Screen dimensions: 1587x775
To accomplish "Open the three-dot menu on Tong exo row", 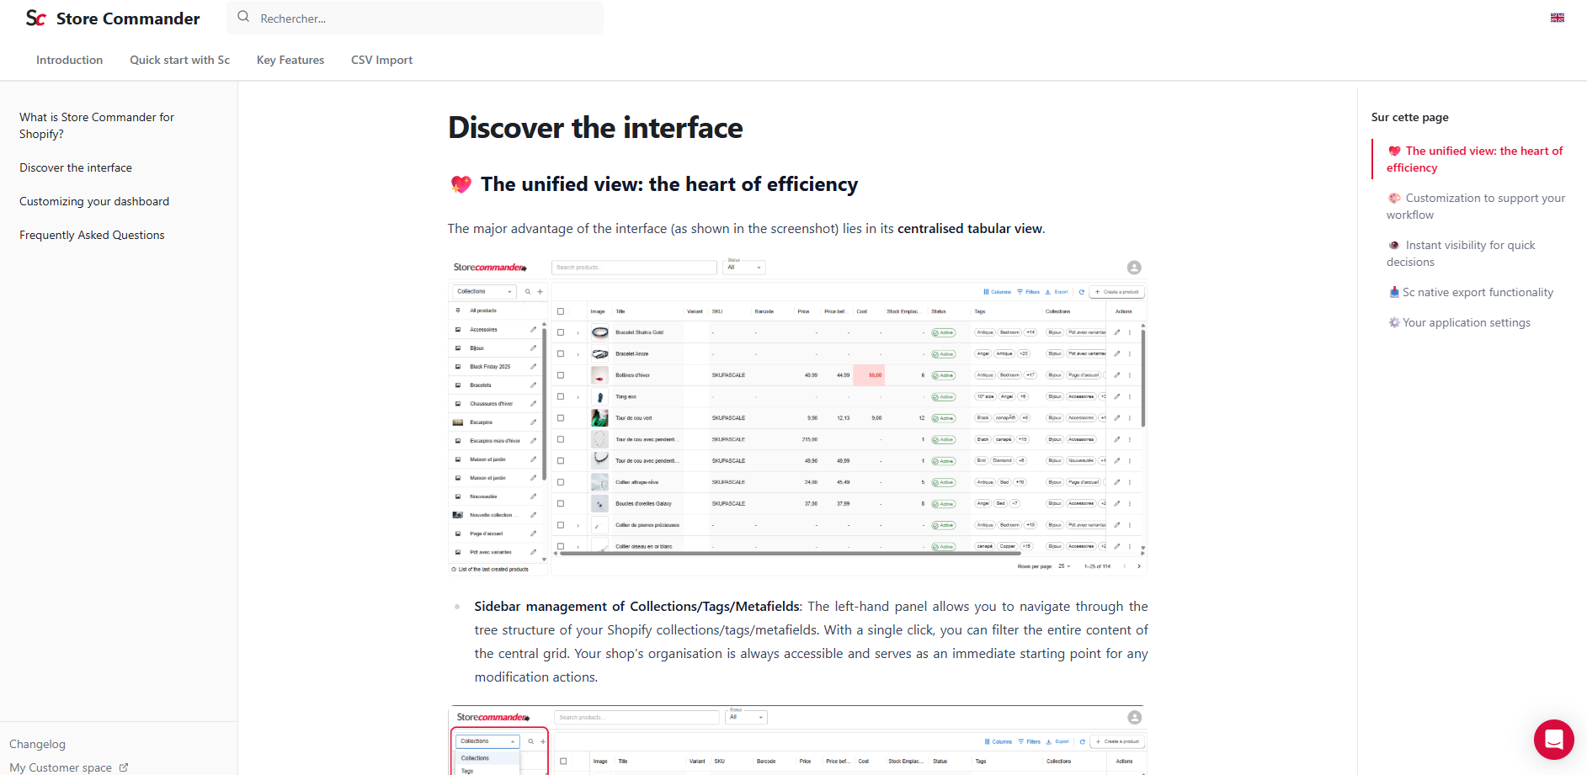I will [x=1130, y=396].
